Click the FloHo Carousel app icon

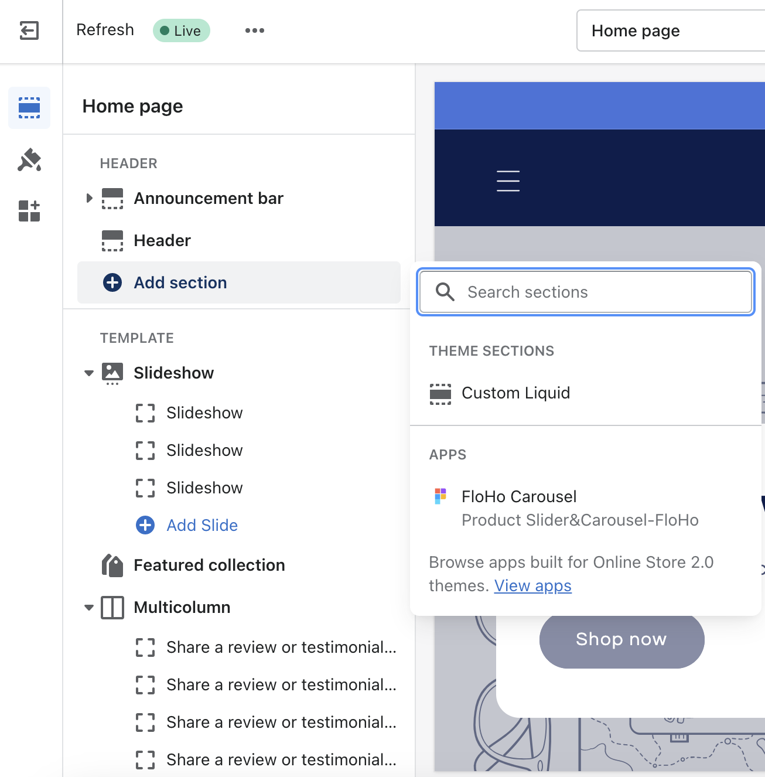click(x=440, y=496)
